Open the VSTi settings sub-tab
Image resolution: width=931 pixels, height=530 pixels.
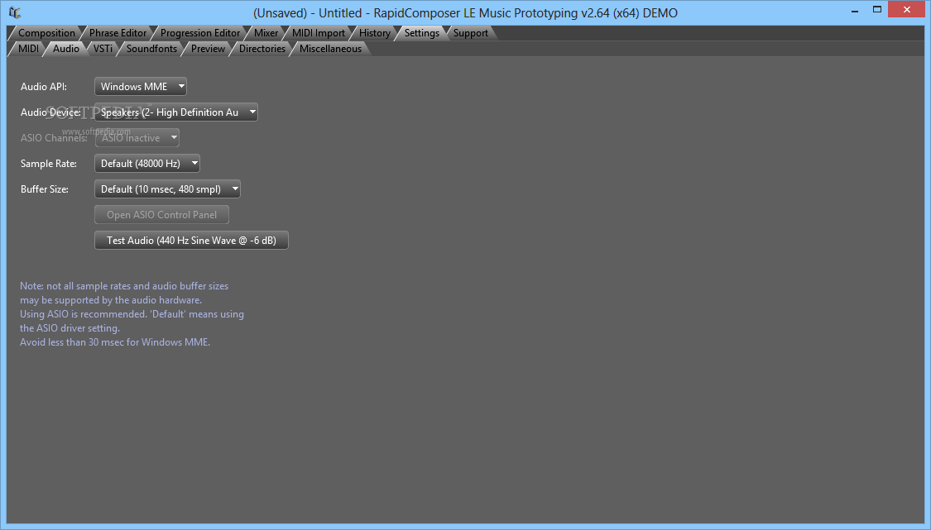click(x=103, y=49)
